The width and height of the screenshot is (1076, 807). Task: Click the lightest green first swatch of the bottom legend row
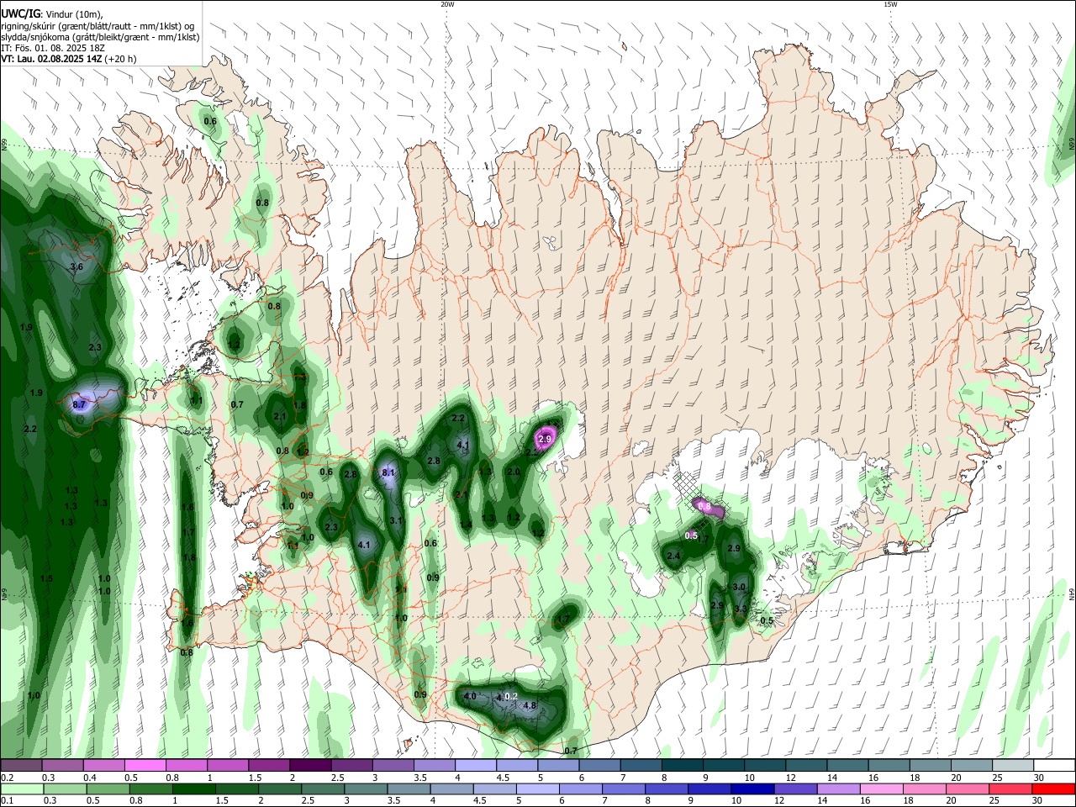22,789
